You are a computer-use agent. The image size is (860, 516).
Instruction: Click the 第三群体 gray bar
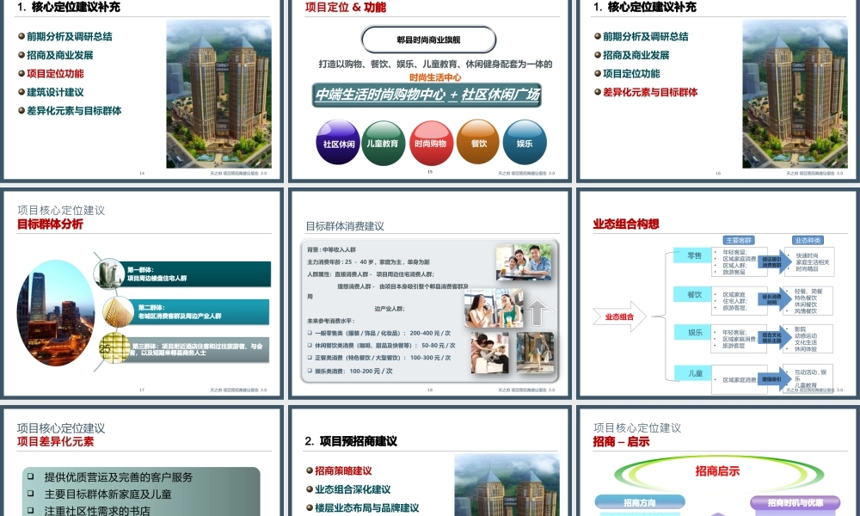pyautogui.click(x=200, y=349)
